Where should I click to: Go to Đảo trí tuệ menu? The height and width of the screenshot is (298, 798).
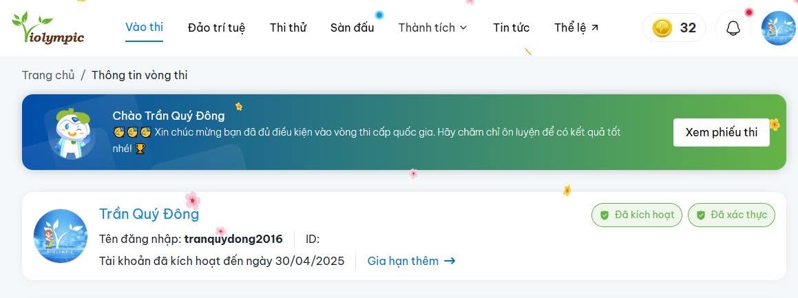tap(216, 28)
